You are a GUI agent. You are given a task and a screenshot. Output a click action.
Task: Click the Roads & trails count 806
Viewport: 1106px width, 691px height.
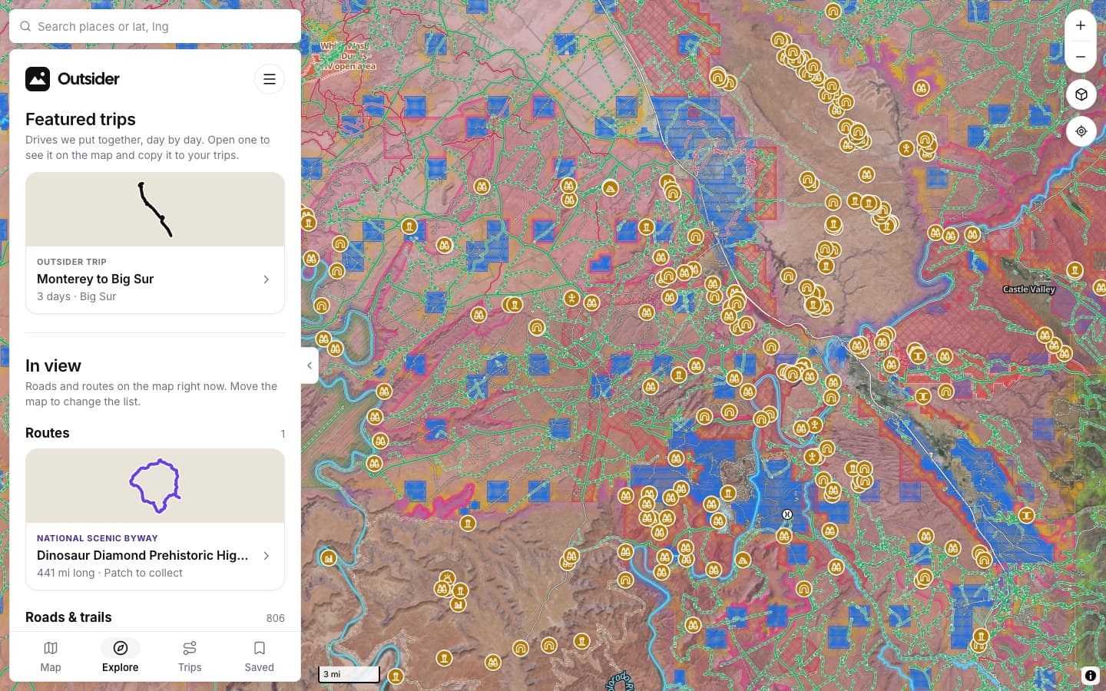click(x=276, y=618)
